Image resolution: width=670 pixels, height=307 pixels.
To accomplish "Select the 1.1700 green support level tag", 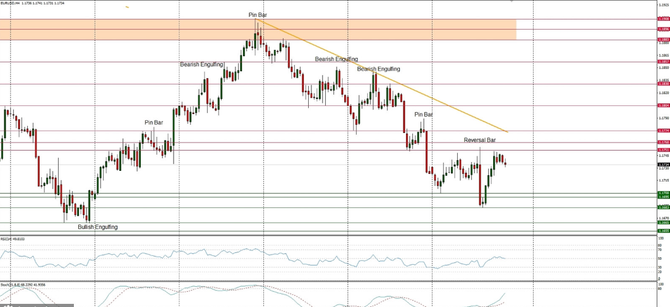I will pos(663,193).
